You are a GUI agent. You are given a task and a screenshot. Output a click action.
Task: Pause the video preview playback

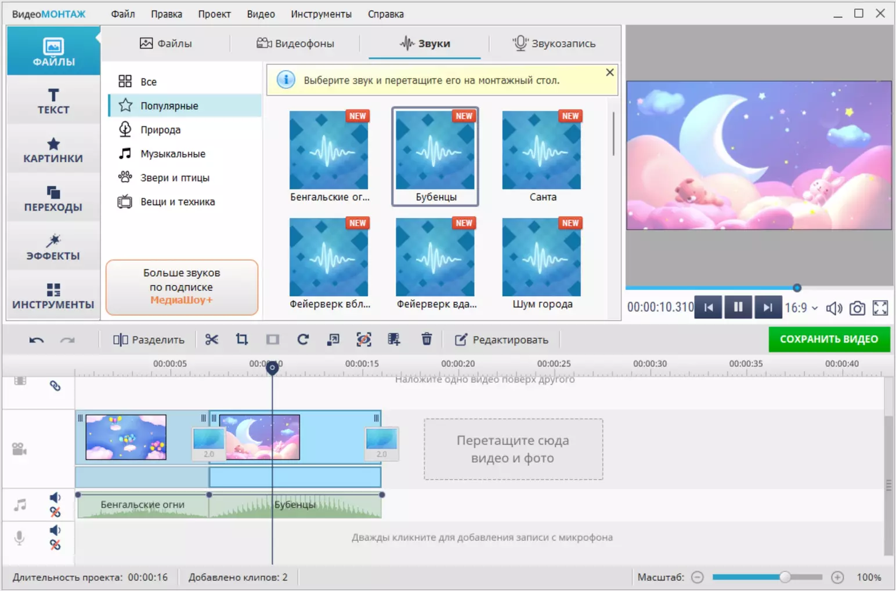(738, 308)
